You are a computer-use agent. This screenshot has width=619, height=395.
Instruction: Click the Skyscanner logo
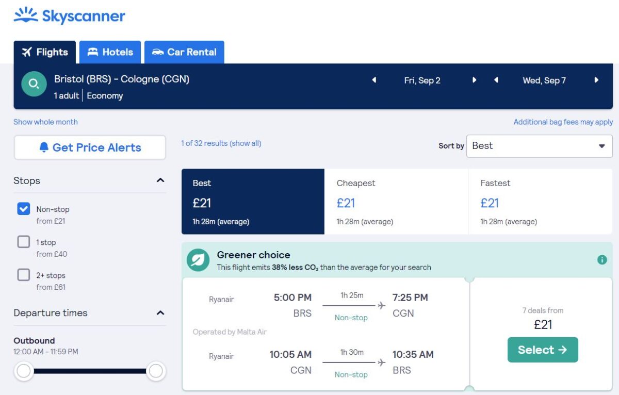[x=70, y=16]
